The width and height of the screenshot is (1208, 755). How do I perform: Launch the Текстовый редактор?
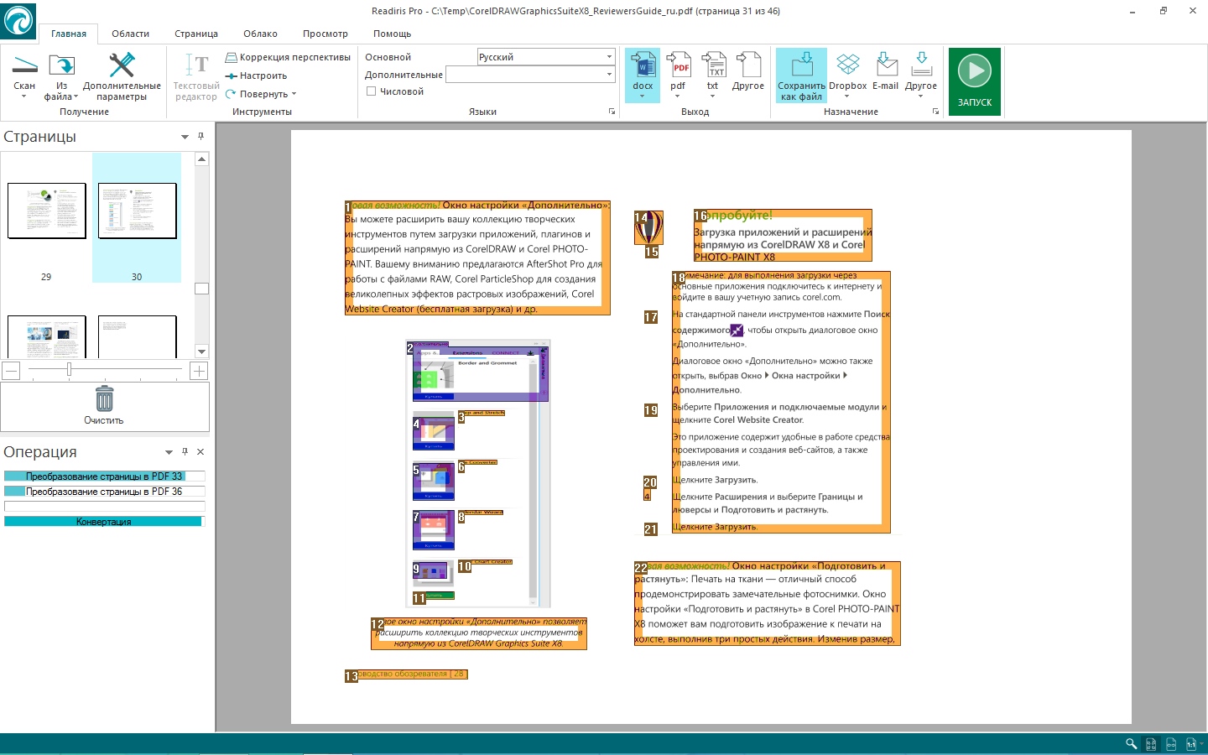(x=196, y=77)
